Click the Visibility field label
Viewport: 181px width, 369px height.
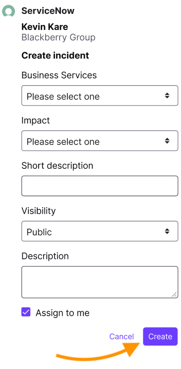click(x=39, y=211)
